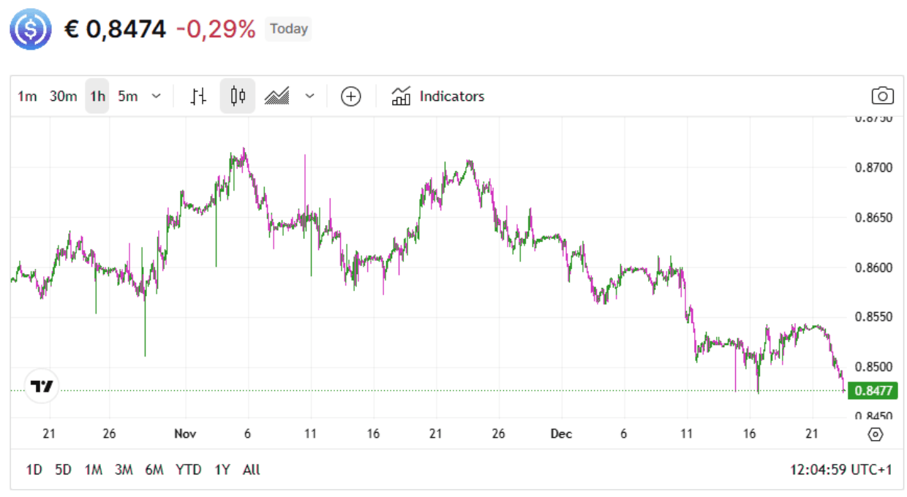Switch to the YTD range tab
907x497 pixels.
tap(189, 470)
